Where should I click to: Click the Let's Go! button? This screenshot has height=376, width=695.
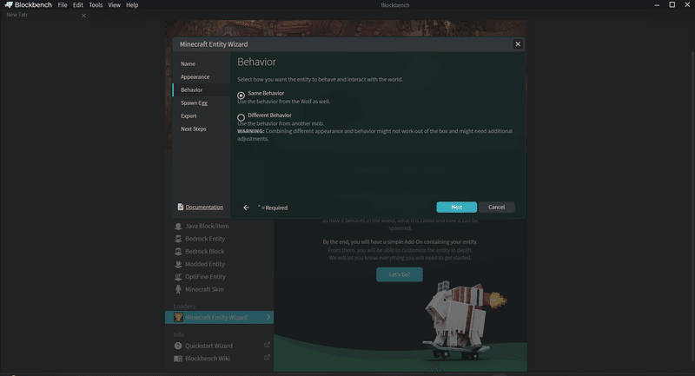tap(400, 274)
